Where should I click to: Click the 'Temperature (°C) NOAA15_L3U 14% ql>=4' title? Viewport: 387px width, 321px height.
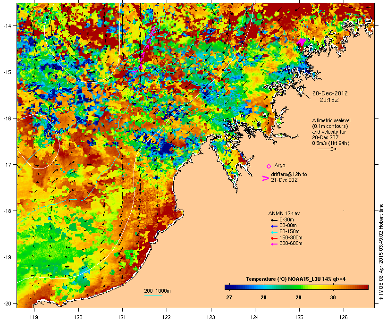coord(295,279)
